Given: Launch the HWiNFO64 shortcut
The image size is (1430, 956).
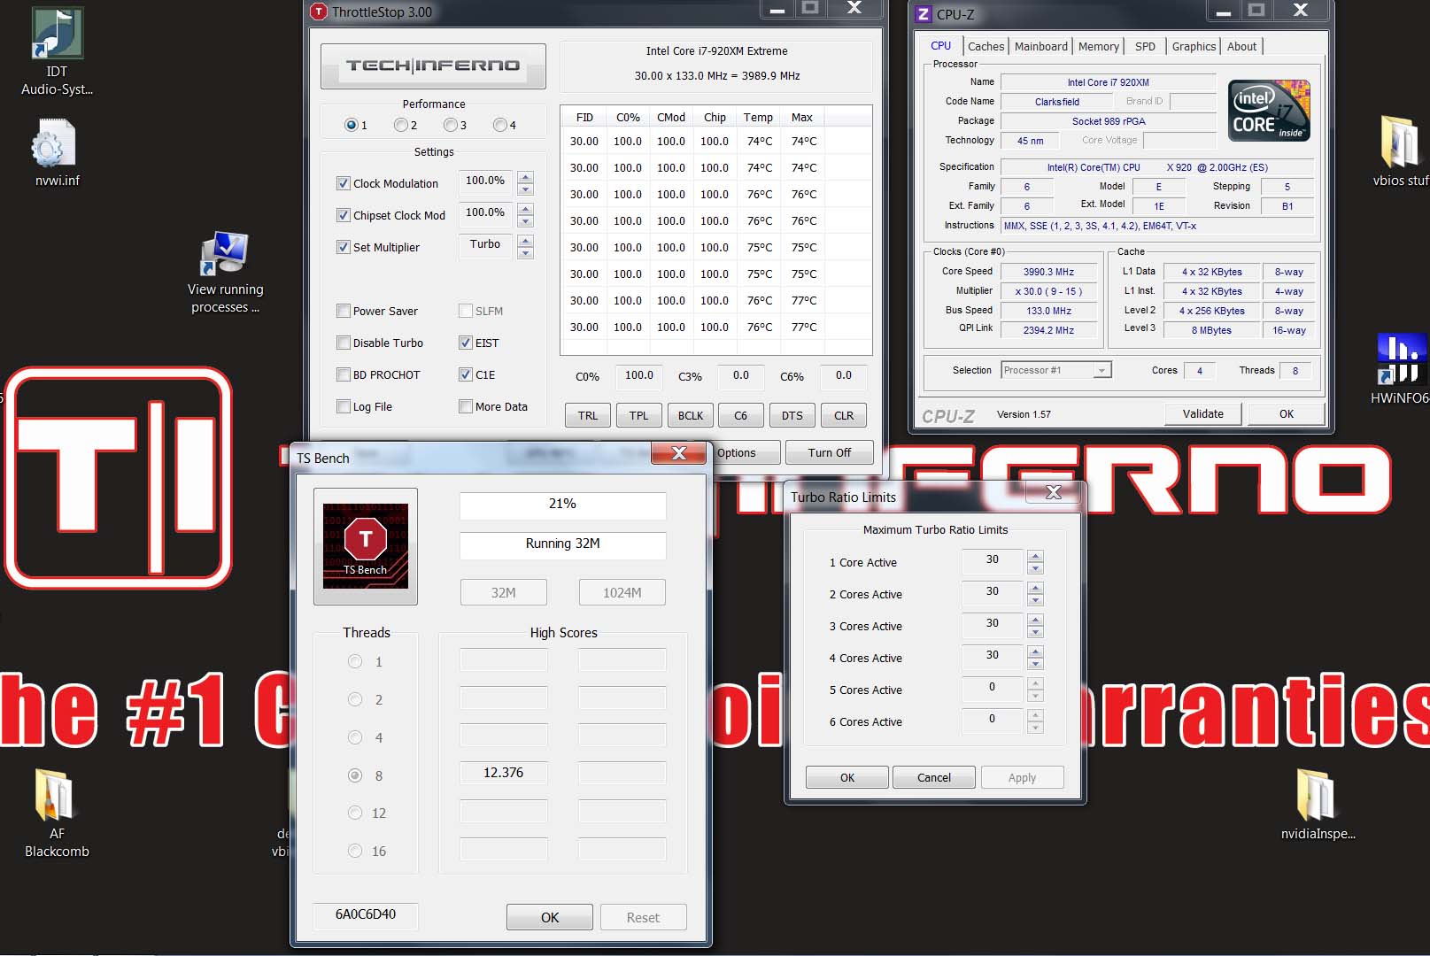Looking at the screenshot, I should click(x=1402, y=369).
